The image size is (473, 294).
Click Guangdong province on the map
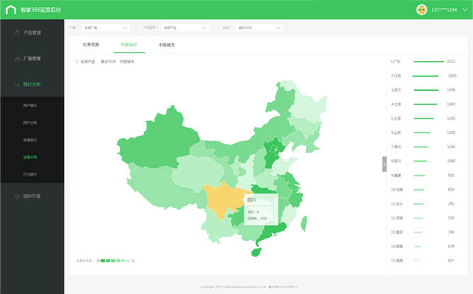point(271,232)
